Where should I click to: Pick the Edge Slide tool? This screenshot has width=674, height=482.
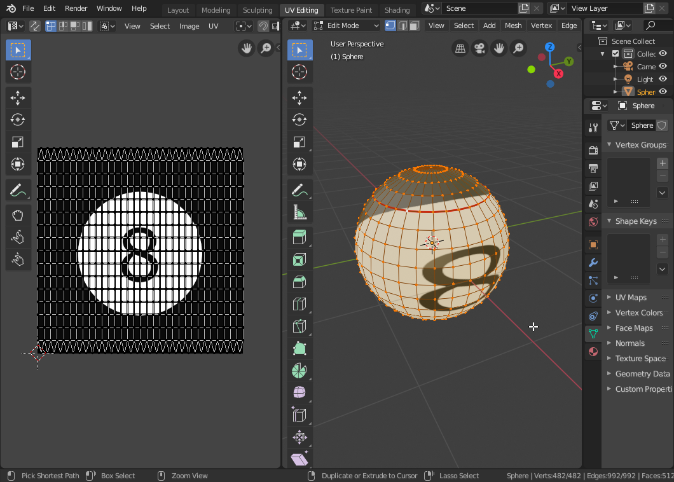(299, 415)
